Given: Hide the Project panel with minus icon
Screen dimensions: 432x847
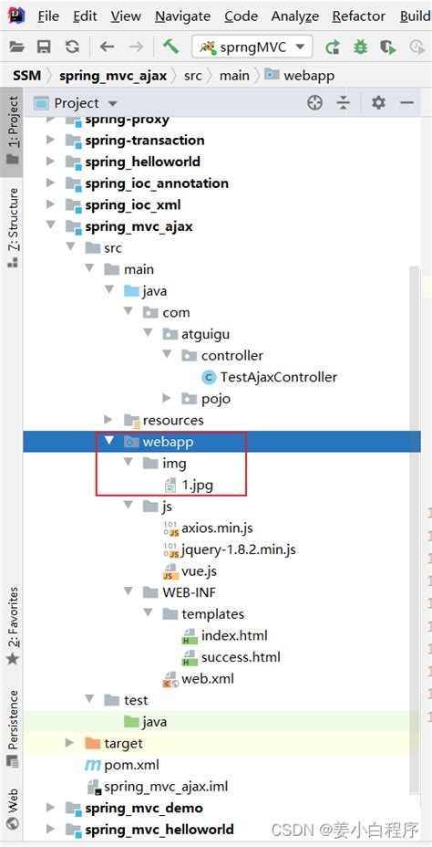Looking at the screenshot, I should pos(407,102).
